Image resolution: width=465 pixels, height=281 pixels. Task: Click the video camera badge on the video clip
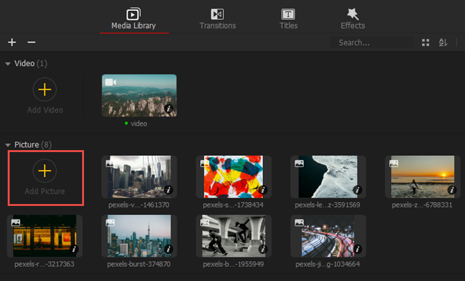[x=110, y=82]
